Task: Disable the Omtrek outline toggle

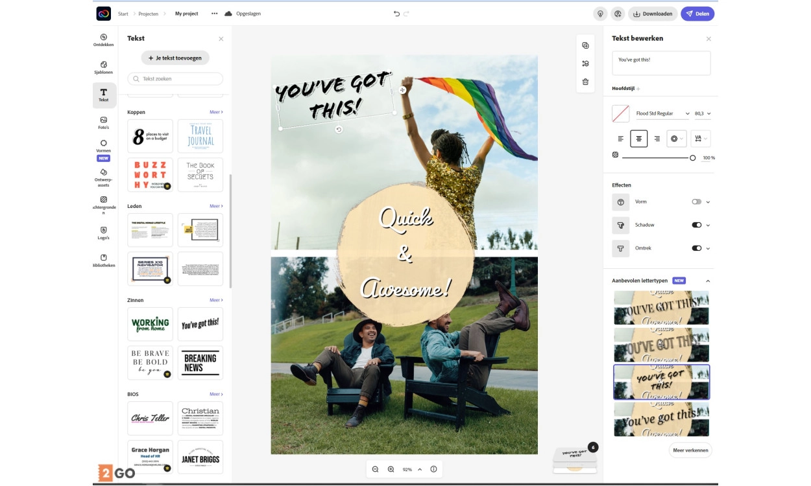Action: click(696, 248)
